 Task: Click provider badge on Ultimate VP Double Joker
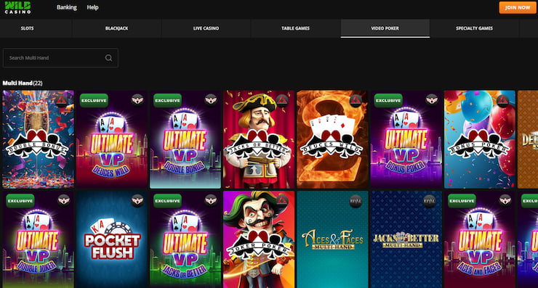(x=64, y=200)
